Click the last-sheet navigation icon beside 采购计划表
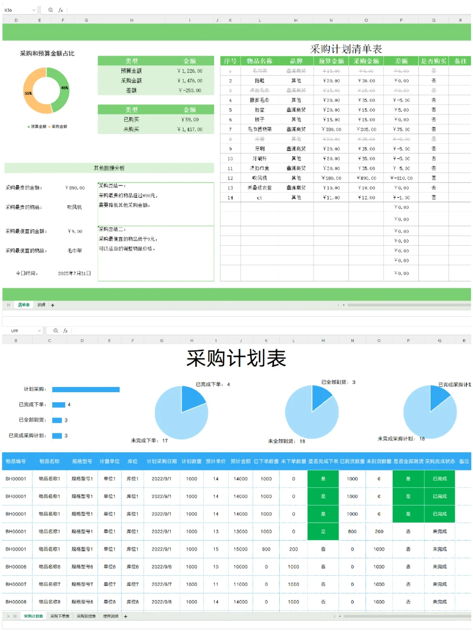This screenshot has width=473, height=631. pyautogui.click(x=14, y=616)
